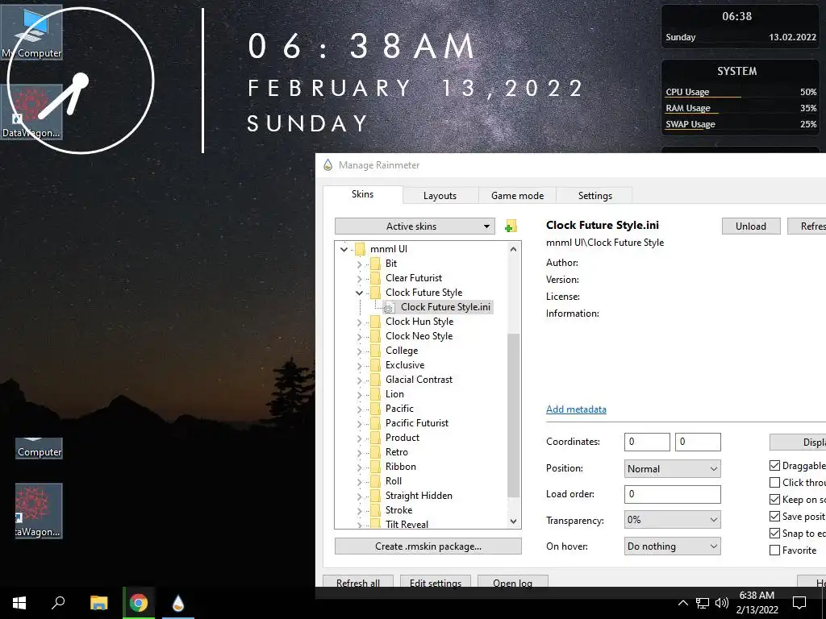
Task: Click the skin tree scrollbar thumb
Action: (513, 415)
